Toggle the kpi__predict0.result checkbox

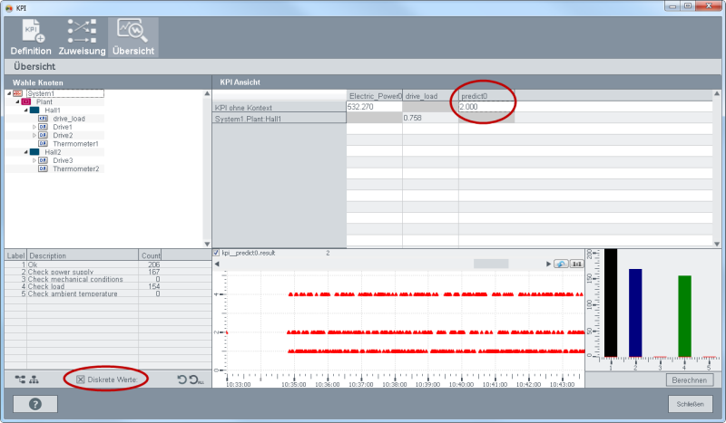(x=216, y=253)
